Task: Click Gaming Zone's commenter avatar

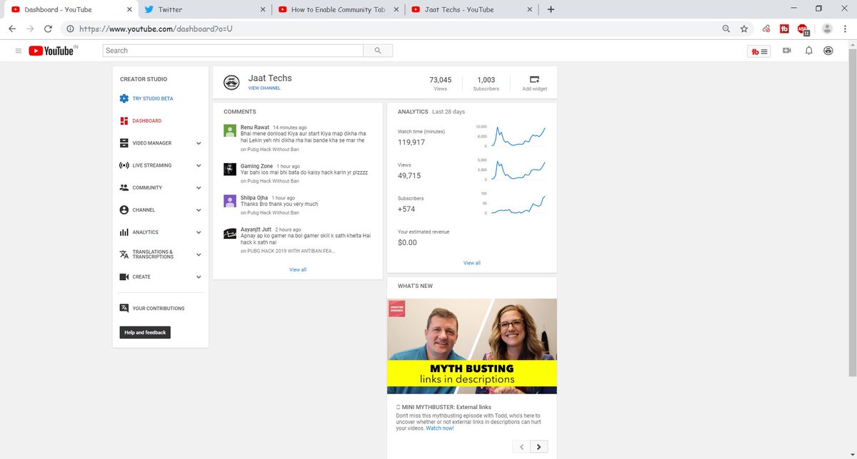Action: 230,169
